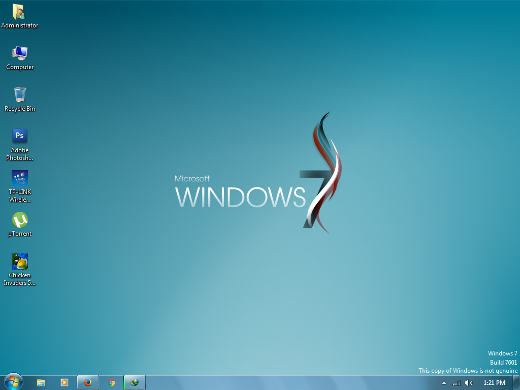The width and height of the screenshot is (520, 390).
Task: Launch Windows Media Player from the taskbar
Action: pyautogui.click(x=64, y=382)
